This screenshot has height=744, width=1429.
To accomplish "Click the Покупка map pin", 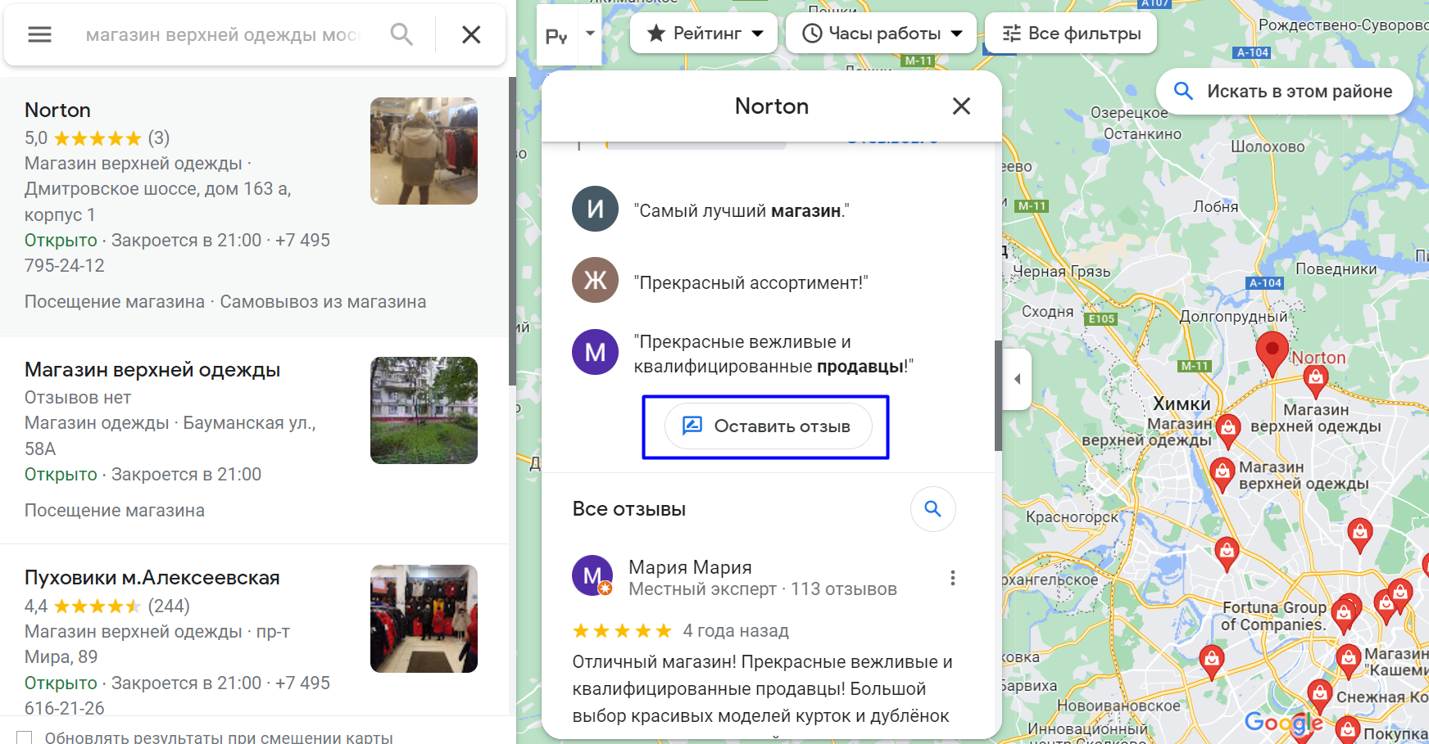I will (x=1348, y=731).
